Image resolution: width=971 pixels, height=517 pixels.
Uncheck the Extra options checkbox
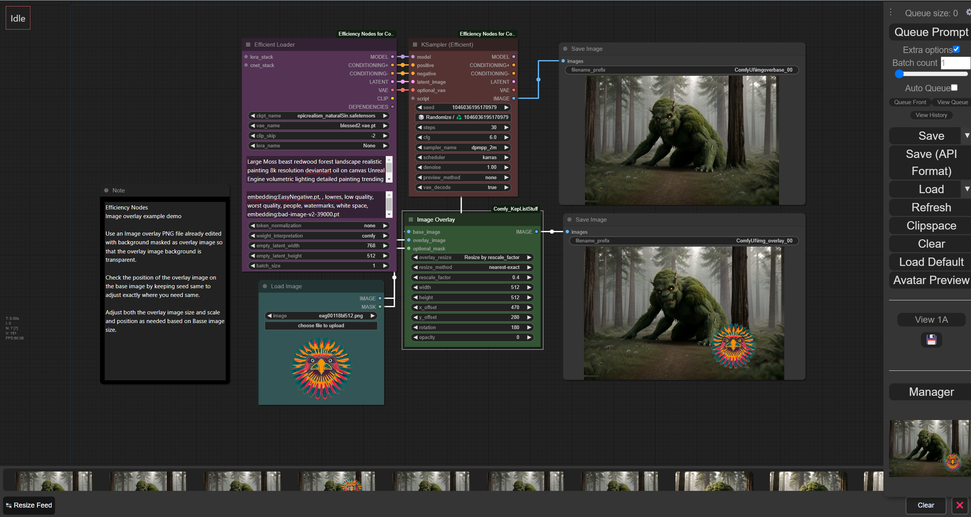[956, 49]
